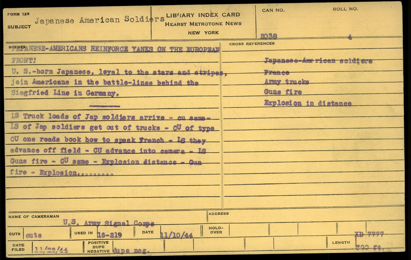
Task: Select the "Guns fire" cross reference
Action: pyautogui.click(x=283, y=92)
